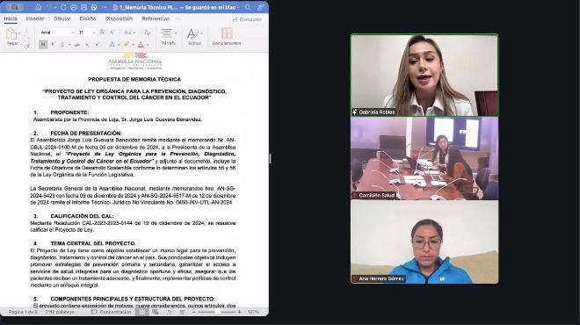
Task: Click the Outline view icon in status bar
Action: click(x=169, y=312)
